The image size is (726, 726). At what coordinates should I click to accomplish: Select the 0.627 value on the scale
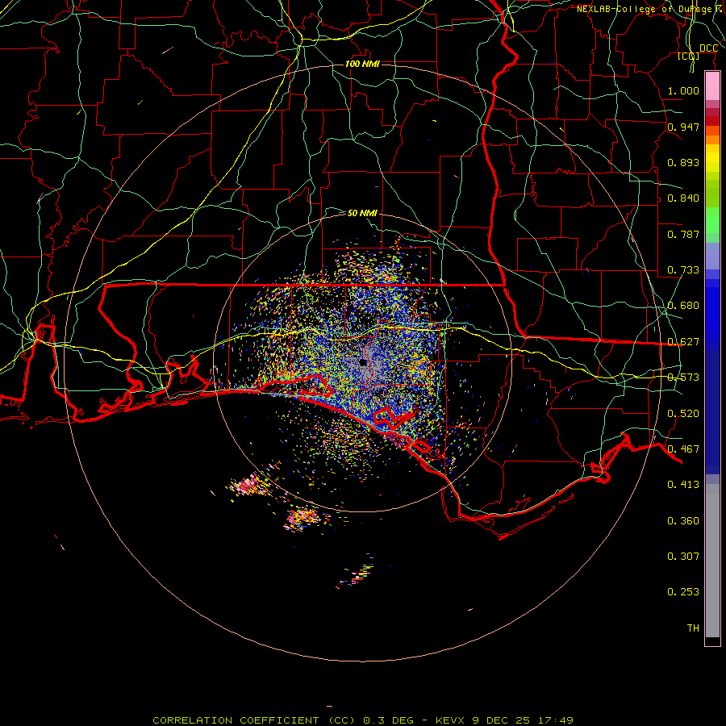click(683, 342)
